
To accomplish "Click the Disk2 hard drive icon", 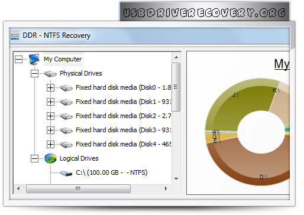I will (x=66, y=116).
